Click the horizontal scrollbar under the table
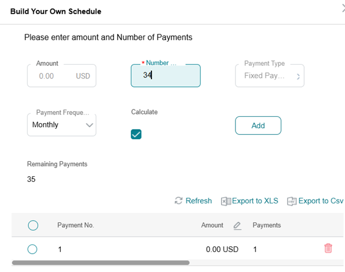Image resolution: width=345 pixels, height=272 pixels. [101, 263]
